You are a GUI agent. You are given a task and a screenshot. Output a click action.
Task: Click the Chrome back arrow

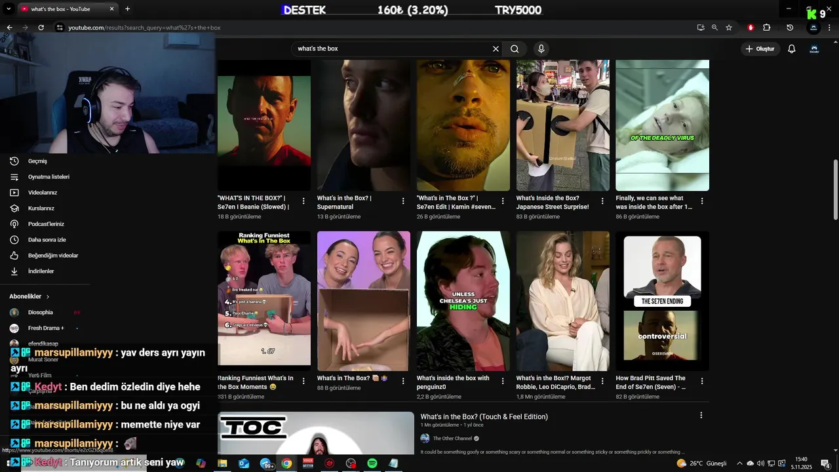tap(9, 28)
